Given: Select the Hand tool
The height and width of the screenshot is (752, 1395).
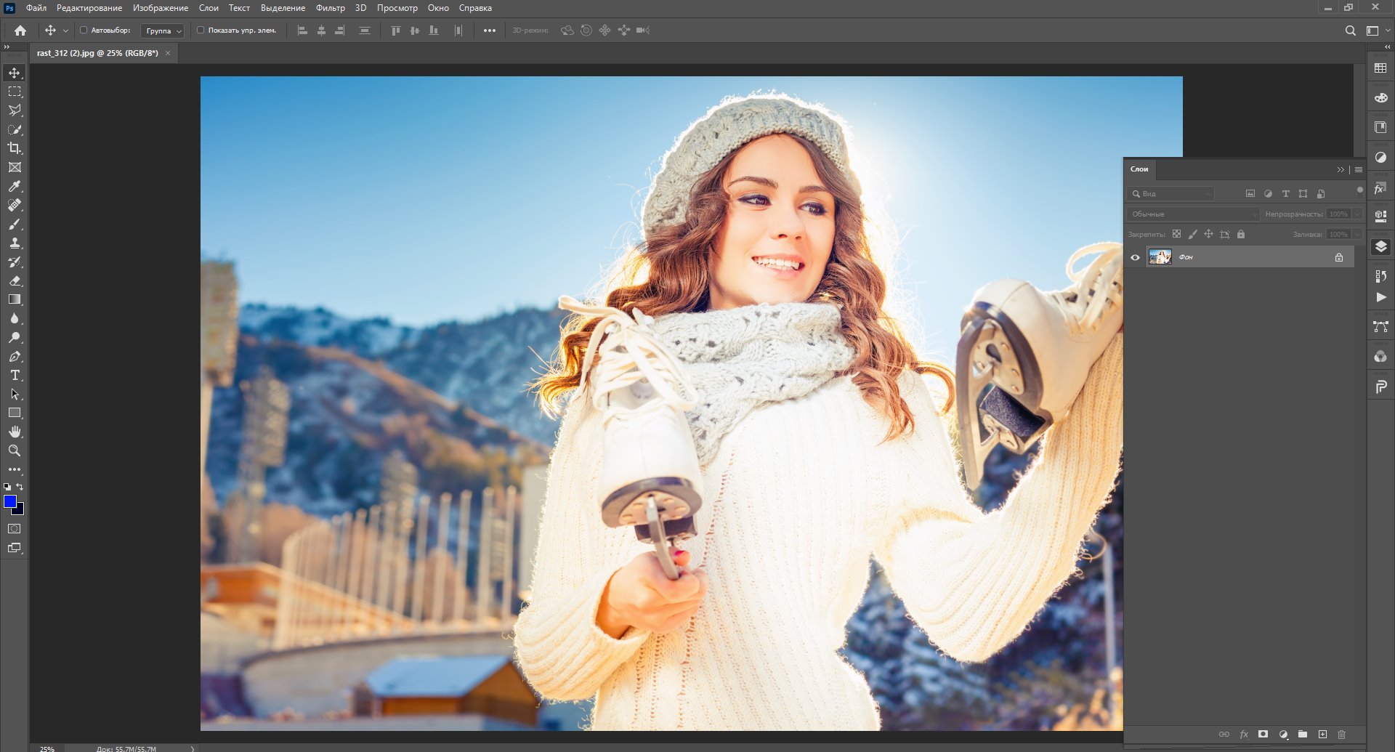Looking at the screenshot, I should (x=15, y=432).
